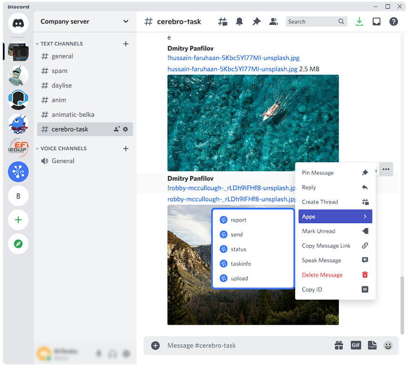This screenshot has width=410, height=370.
Task: Open the ocean surfer image thumbnail
Action: pos(253,123)
